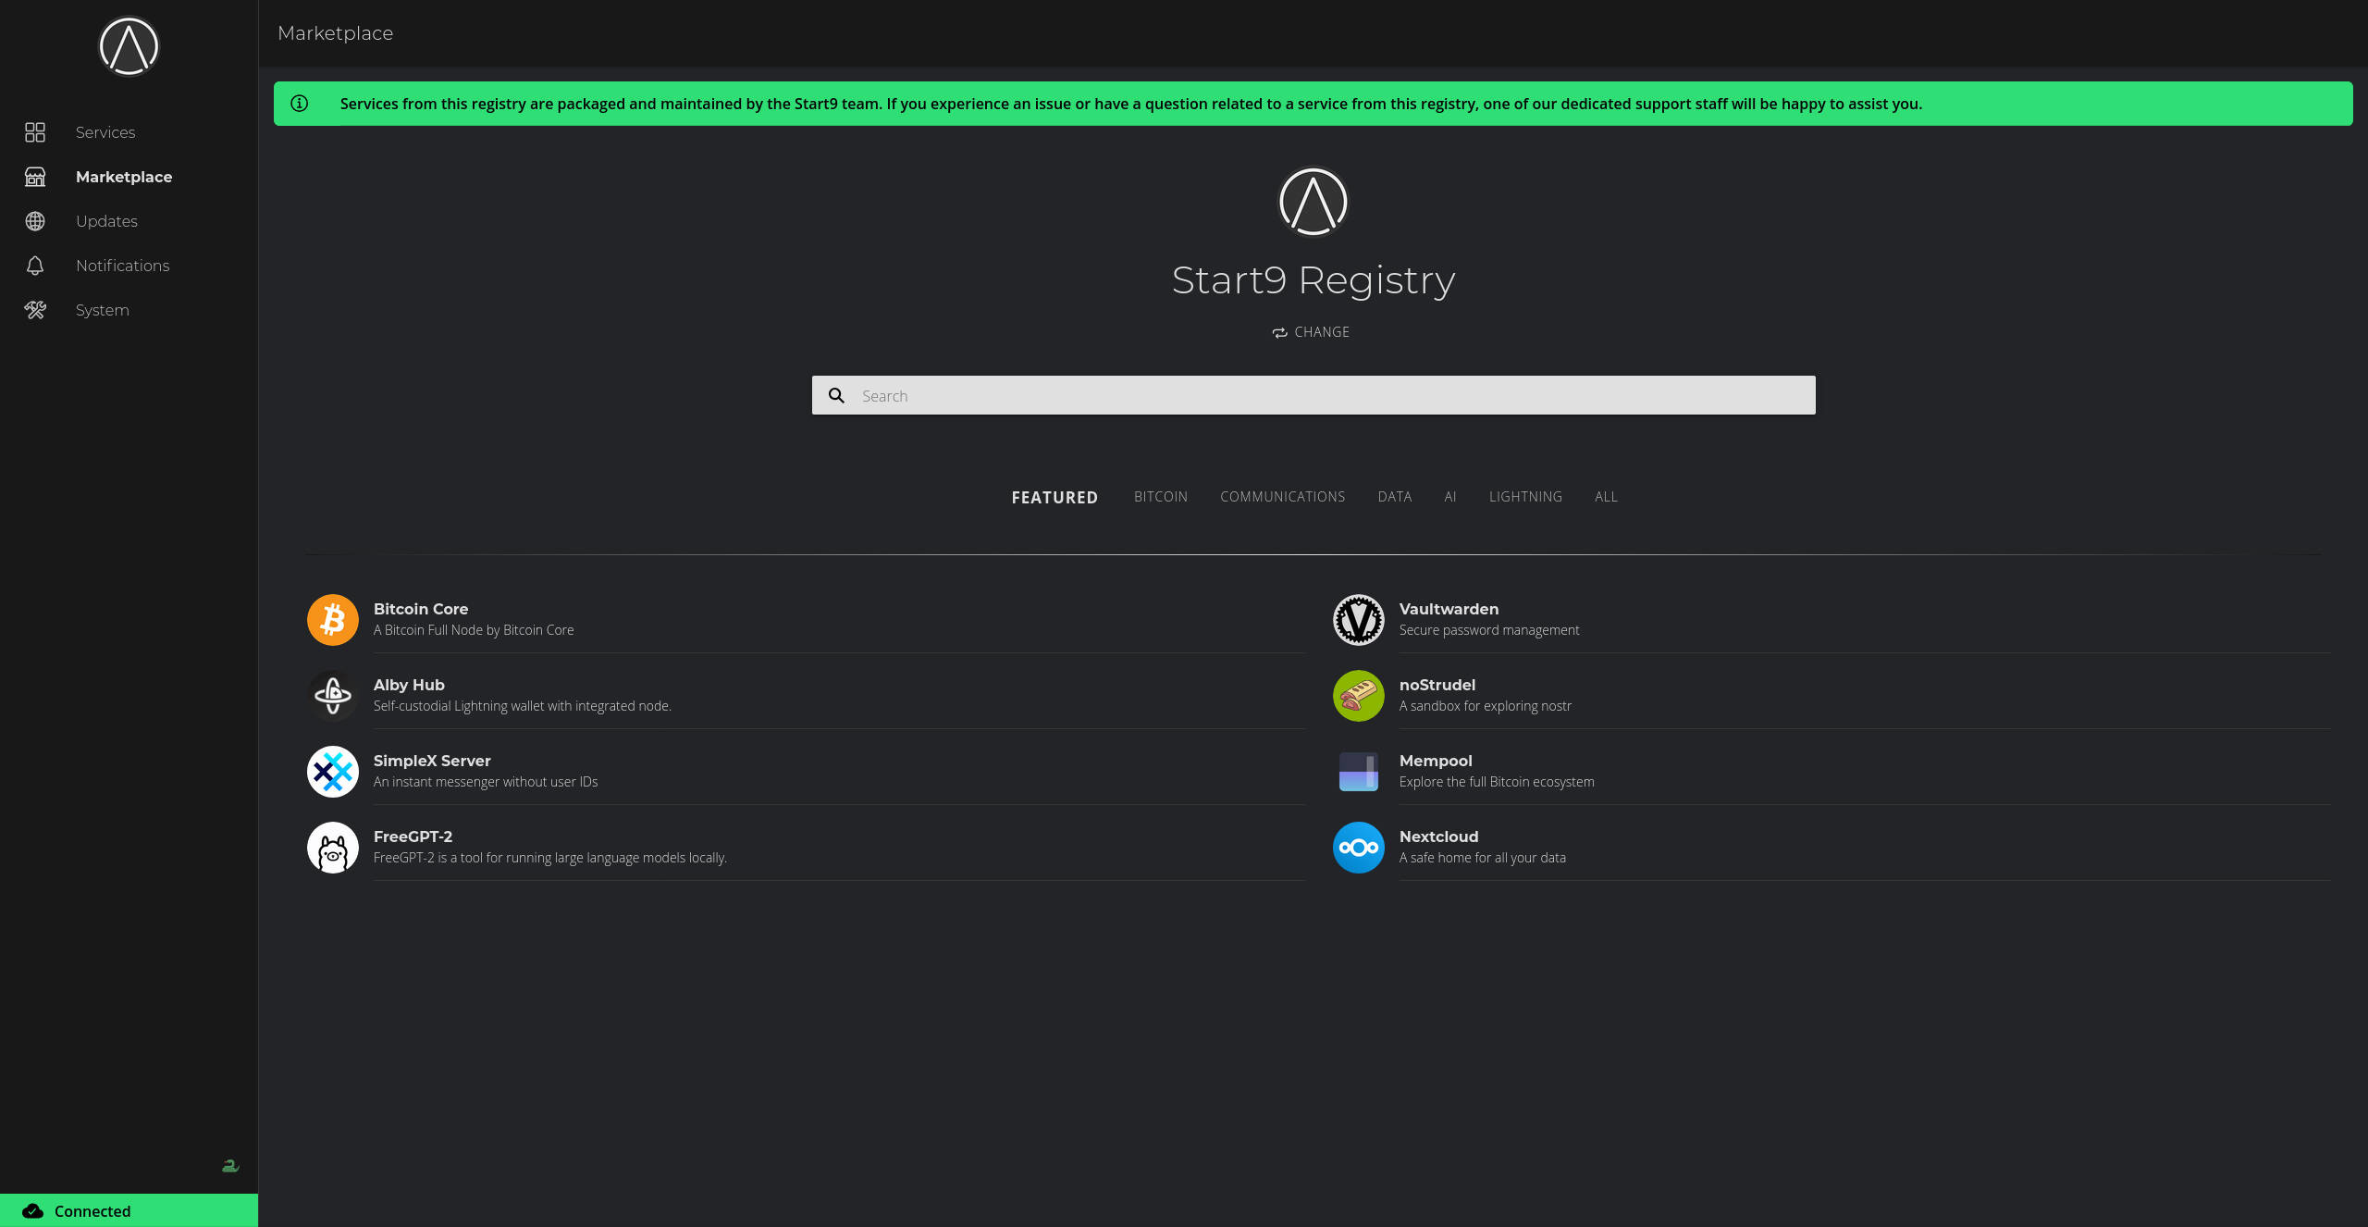Select Marketplace in sidebar
Image resolution: width=2368 pixels, height=1227 pixels.
click(124, 177)
